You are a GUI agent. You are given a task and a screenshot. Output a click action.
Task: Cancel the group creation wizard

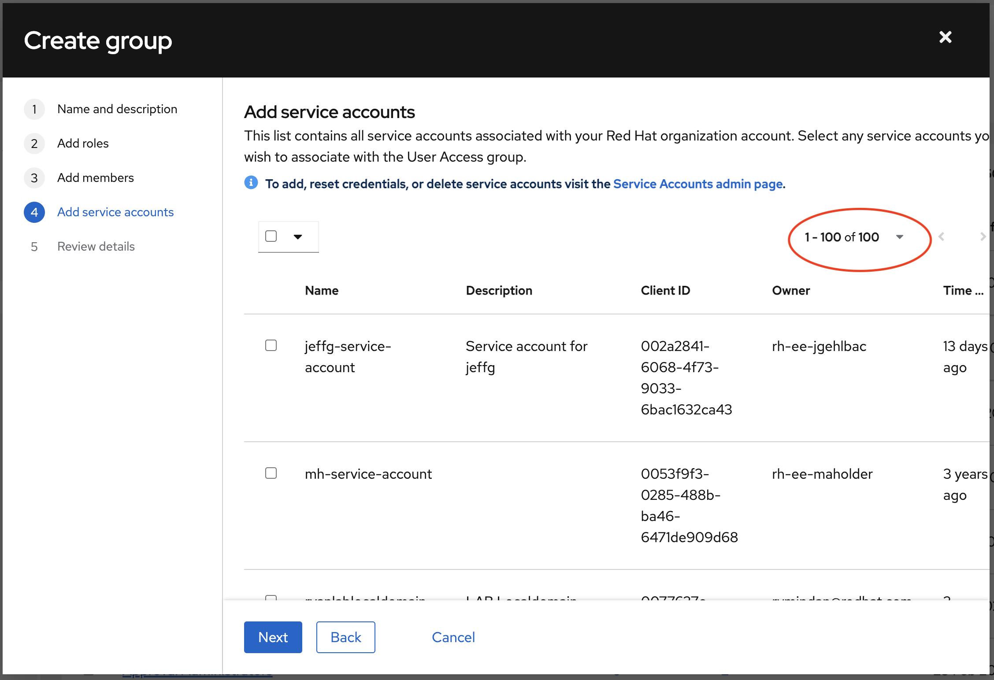(453, 637)
